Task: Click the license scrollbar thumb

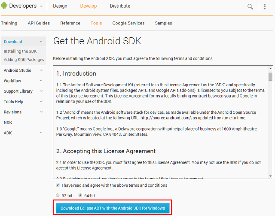Action: click(x=270, y=77)
